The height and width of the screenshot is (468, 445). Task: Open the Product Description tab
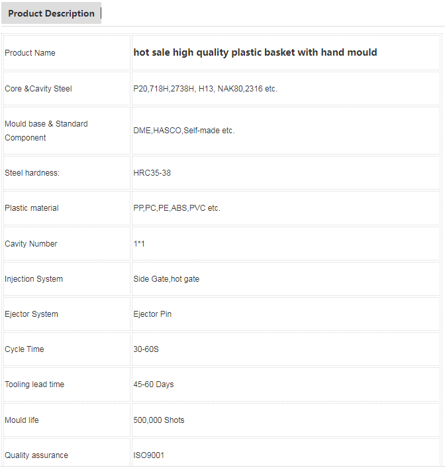tap(51, 13)
